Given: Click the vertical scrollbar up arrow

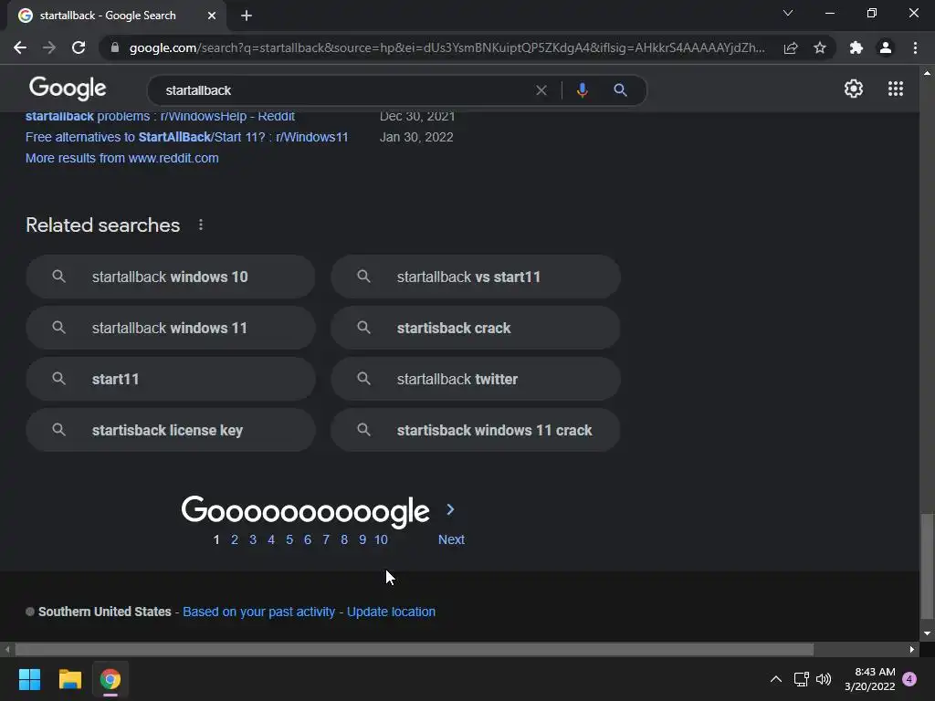Looking at the screenshot, I should (x=927, y=73).
